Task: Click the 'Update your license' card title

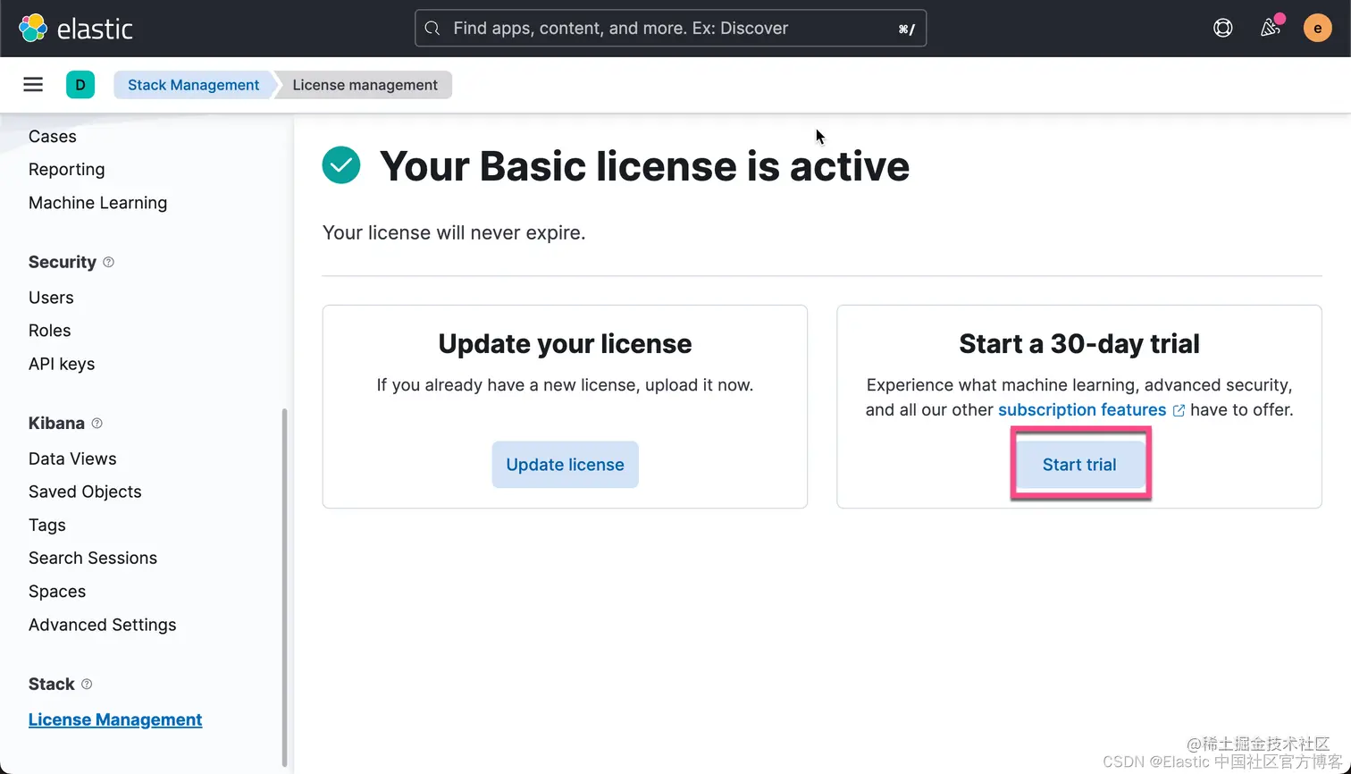Action: coord(565,344)
